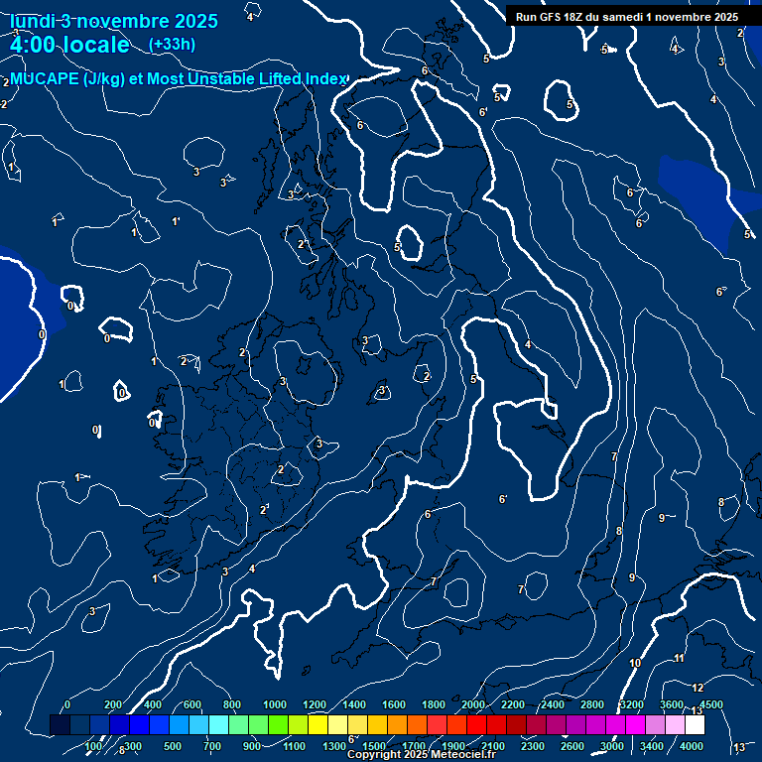Pick the crimson swatch between 2300 and 2400
This screenshot has width=762, height=762.
[x=536, y=724]
